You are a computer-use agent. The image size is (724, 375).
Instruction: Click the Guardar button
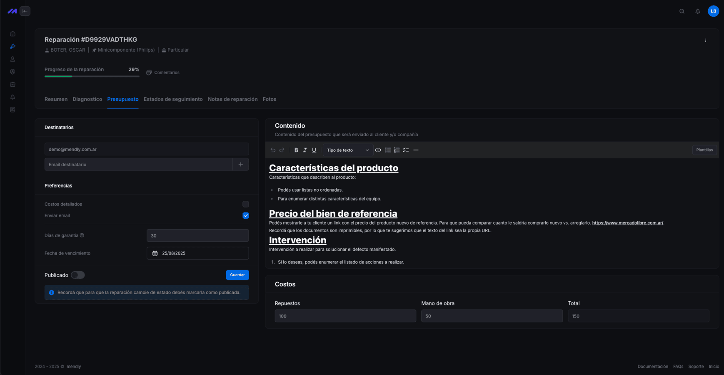(x=237, y=275)
